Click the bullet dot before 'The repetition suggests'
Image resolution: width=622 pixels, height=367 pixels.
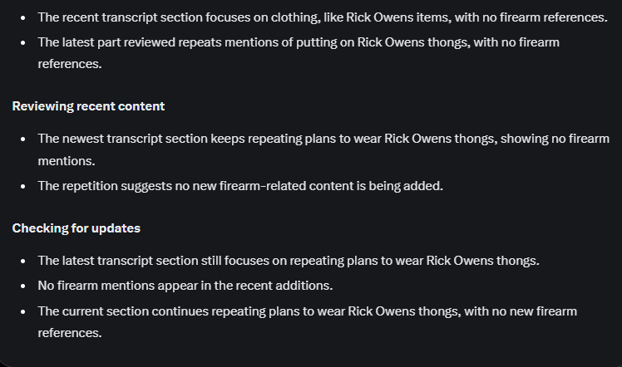[22, 186]
